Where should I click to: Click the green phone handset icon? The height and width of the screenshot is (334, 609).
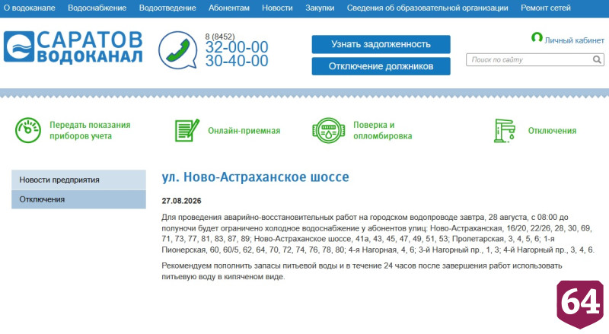click(x=177, y=50)
